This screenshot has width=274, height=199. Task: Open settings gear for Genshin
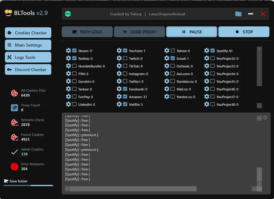click(x=68, y=81)
